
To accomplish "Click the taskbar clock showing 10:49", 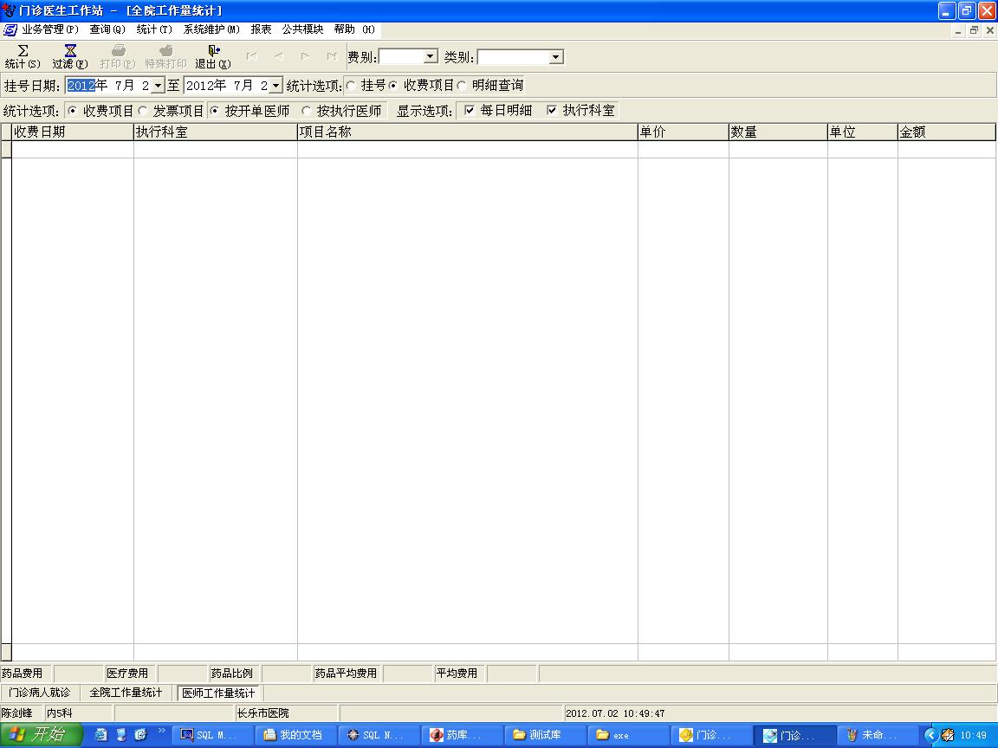I will (974, 735).
